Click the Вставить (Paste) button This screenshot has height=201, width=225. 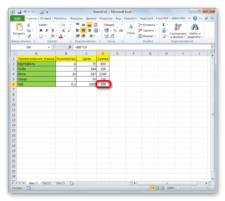coord(19,28)
